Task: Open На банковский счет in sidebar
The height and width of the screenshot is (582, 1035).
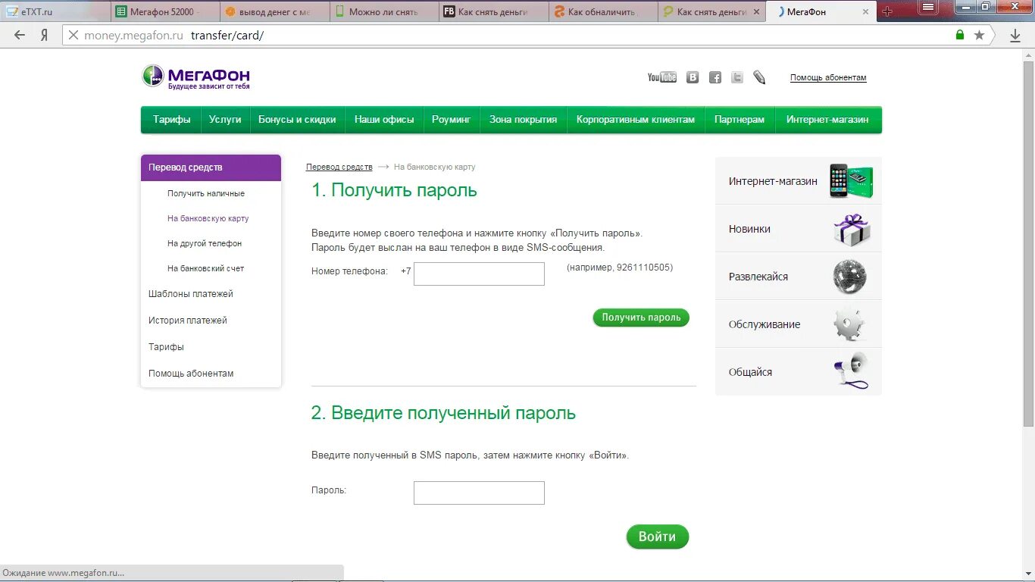Action: click(x=206, y=268)
